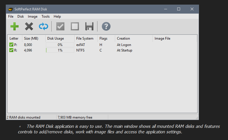
Task: Click the small triangle before the caption
Action: 20,126
